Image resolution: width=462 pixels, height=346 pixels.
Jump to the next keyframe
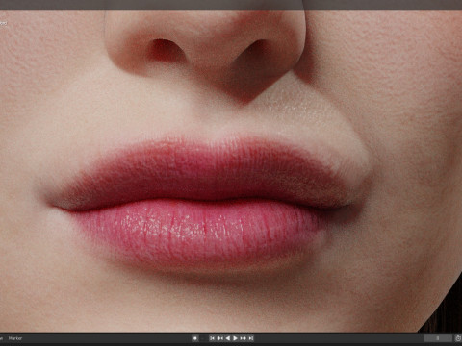point(244,338)
